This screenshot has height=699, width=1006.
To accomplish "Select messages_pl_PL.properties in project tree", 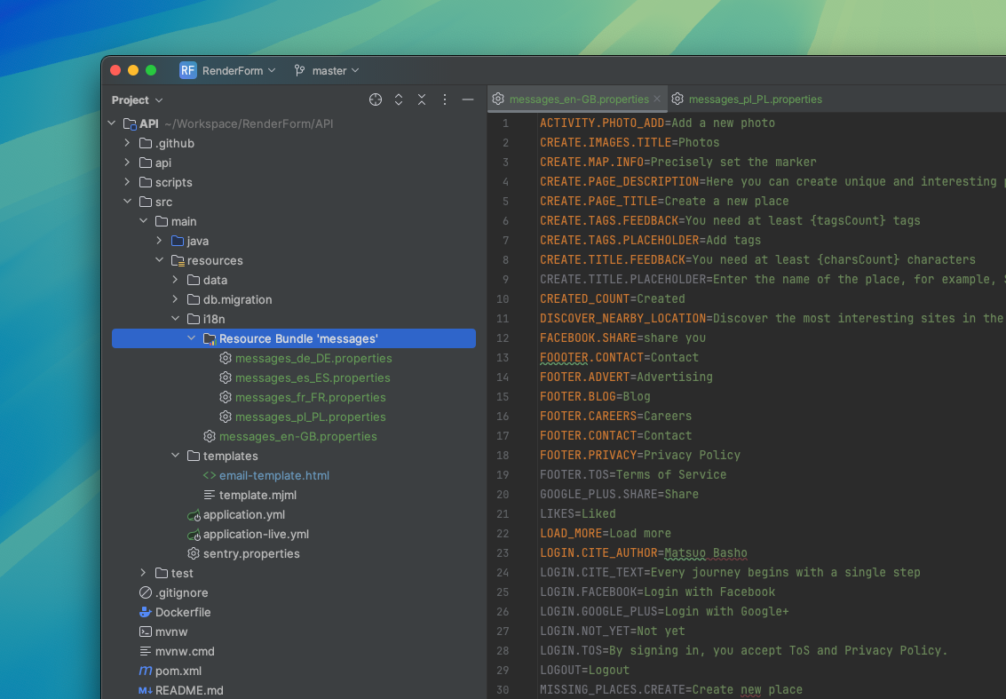I will point(311,417).
